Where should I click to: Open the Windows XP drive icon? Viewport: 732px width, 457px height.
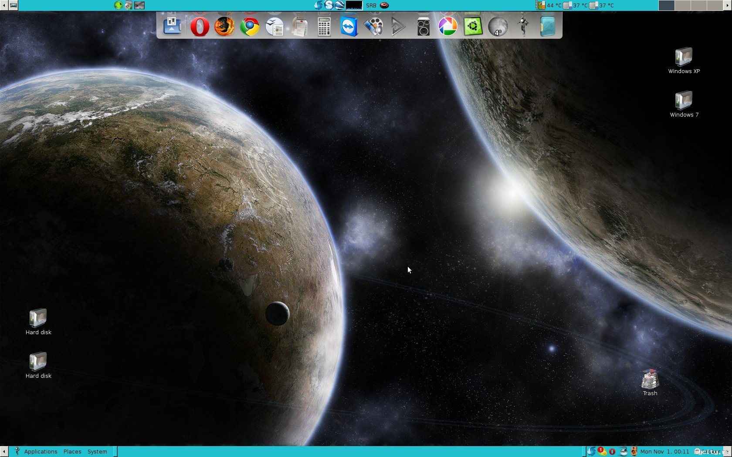tap(684, 60)
